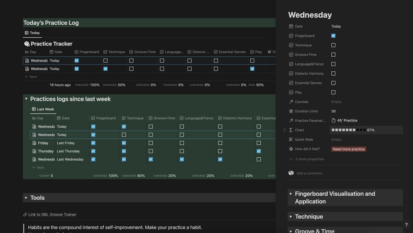Click the Duration (min) number icon
The height and width of the screenshot is (233, 413).
291,111
